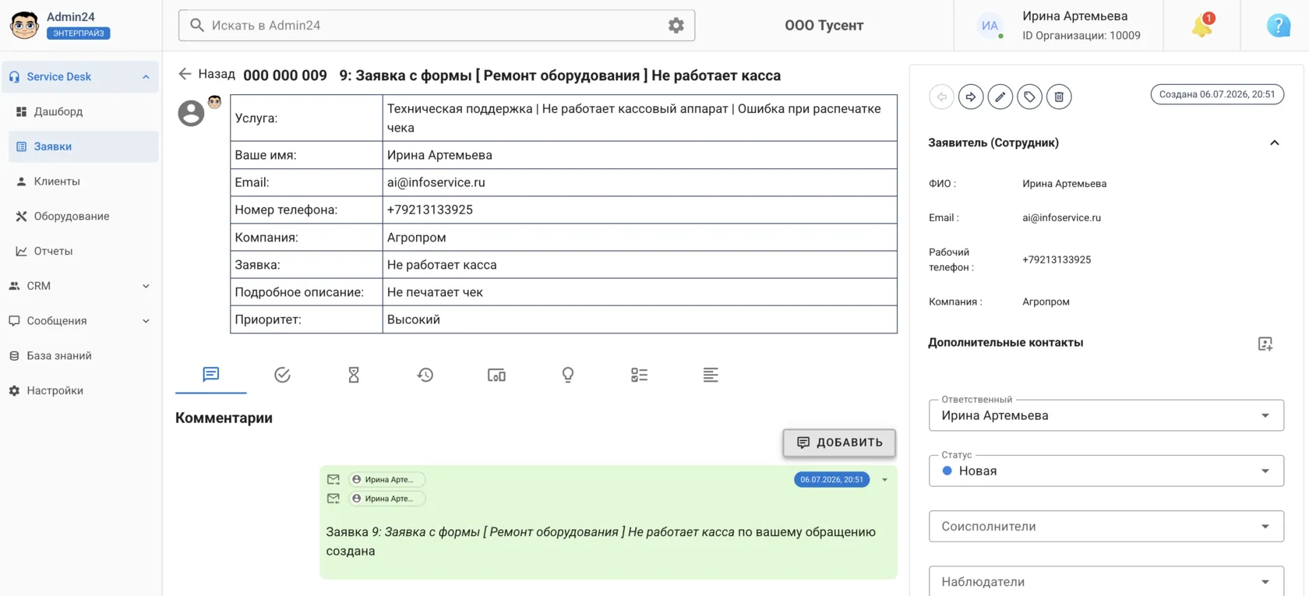Viewport: 1309px width, 596px height.
Task: Open the notifications bell
Action: (x=1202, y=26)
